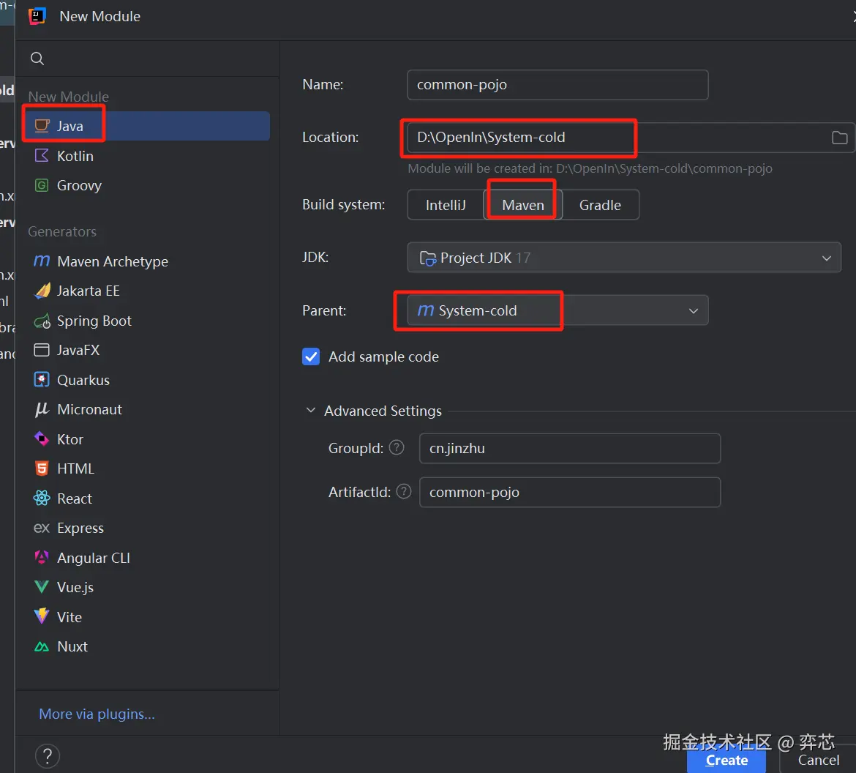Click the GroupId help icon
Image resolution: width=856 pixels, height=773 pixels.
click(397, 447)
